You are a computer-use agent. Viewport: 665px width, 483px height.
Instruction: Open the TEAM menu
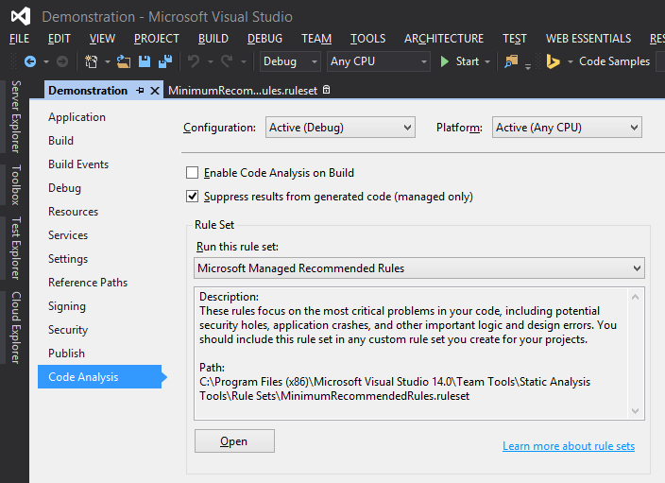tap(316, 39)
